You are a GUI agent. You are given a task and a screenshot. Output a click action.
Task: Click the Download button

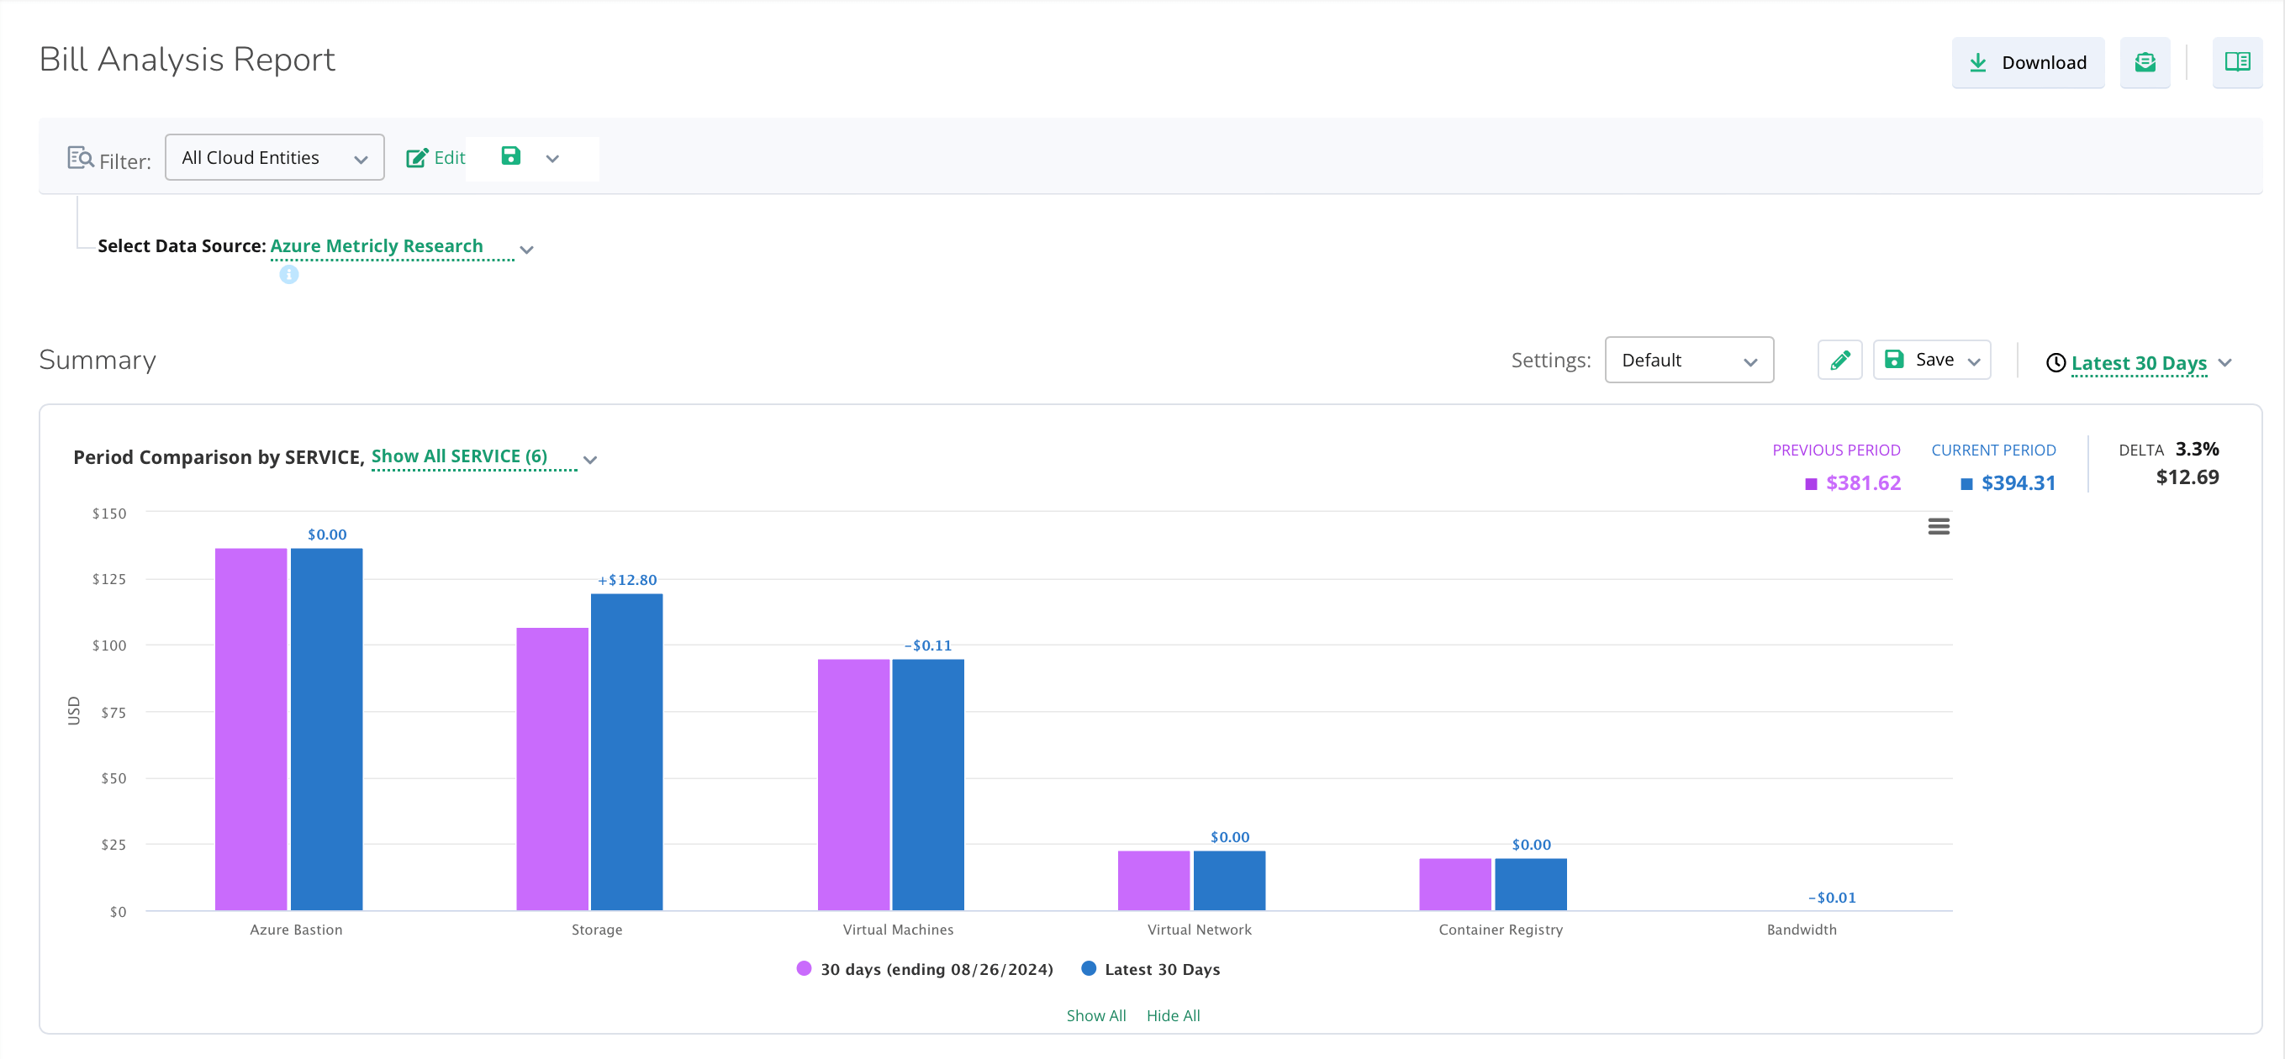tap(2027, 62)
